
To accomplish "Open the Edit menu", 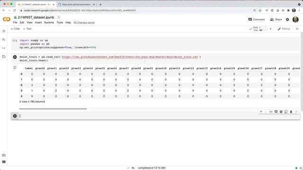I will tap(22, 23).
